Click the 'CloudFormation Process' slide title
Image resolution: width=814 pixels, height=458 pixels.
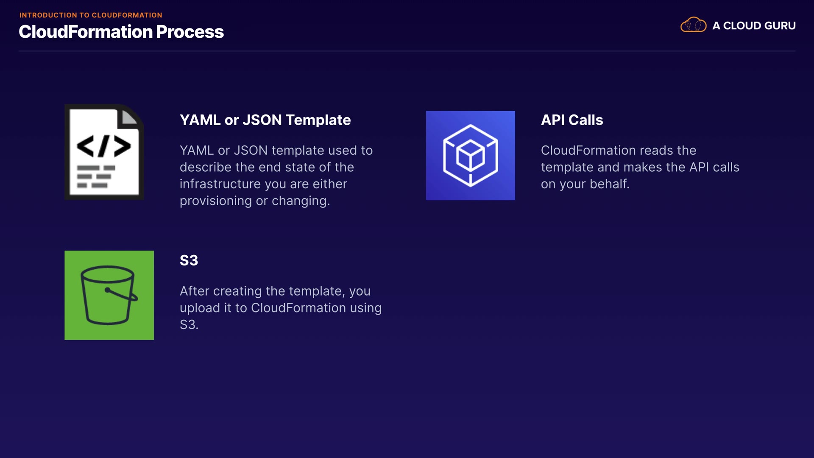point(121,32)
